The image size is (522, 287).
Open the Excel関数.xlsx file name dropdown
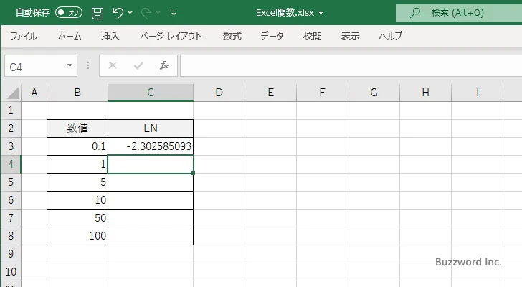pos(321,13)
